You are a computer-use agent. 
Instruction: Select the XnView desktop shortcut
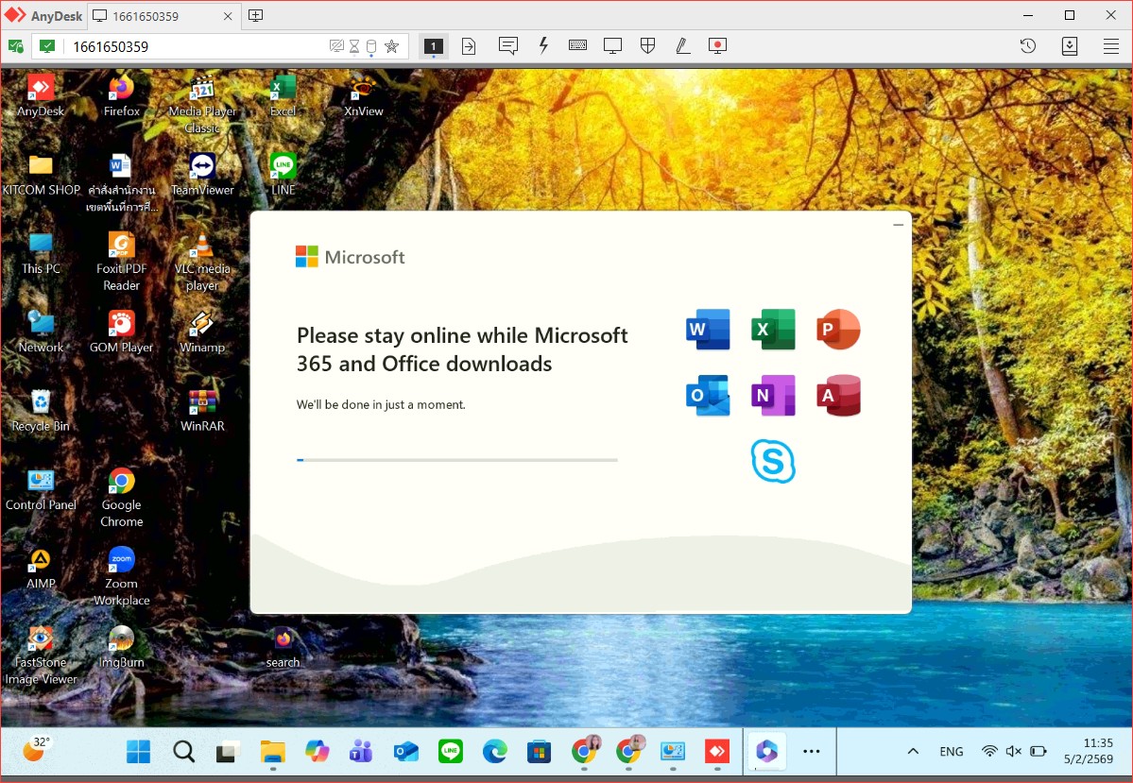[364, 96]
